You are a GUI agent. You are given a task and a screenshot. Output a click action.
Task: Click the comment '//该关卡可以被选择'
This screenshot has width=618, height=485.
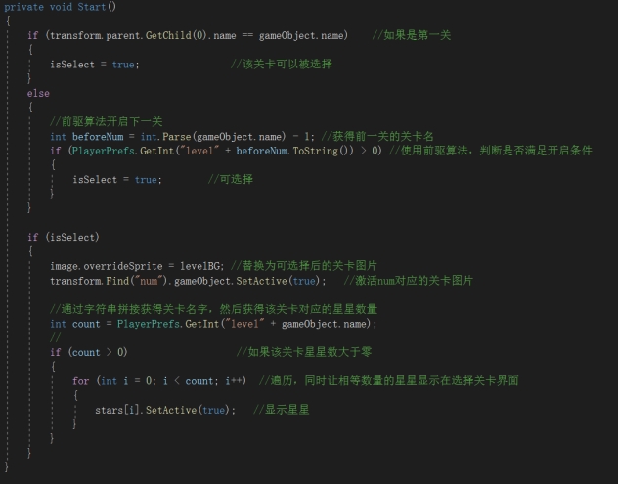[x=281, y=64]
